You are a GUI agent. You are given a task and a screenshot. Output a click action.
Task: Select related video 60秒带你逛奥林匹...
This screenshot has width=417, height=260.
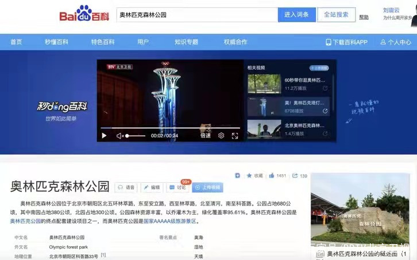tap(288, 84)
